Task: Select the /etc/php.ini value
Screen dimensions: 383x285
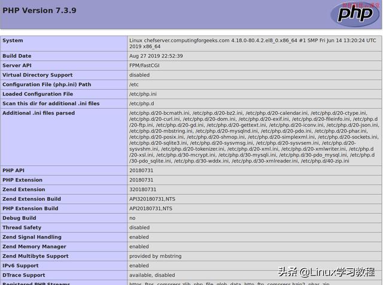Action: (143, 94)
